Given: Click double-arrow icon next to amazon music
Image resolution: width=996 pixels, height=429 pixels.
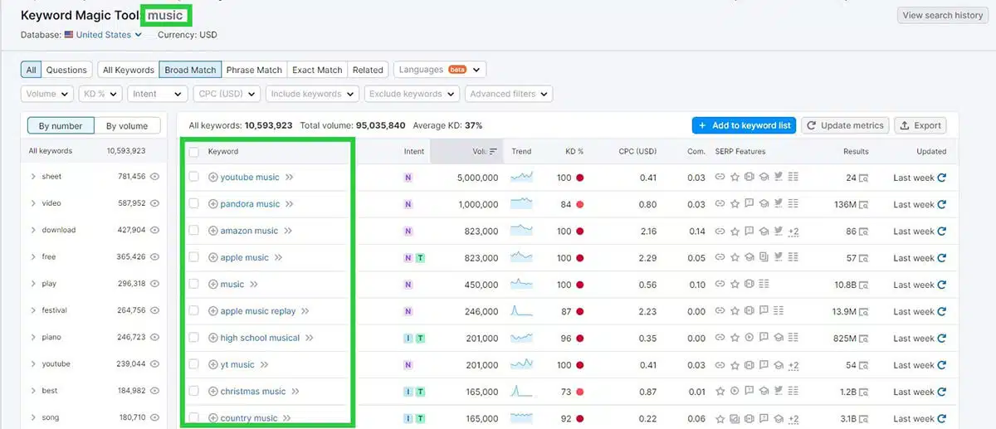Looking at the screenshot, I should tap(289, 231).
